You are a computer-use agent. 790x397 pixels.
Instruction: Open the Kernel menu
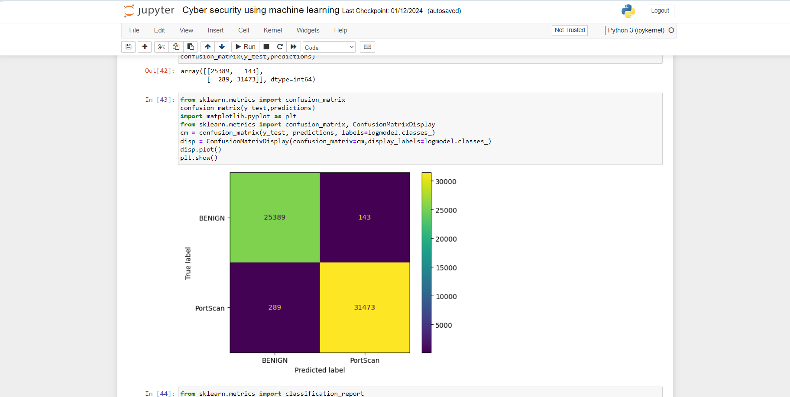tap(273, 30)
